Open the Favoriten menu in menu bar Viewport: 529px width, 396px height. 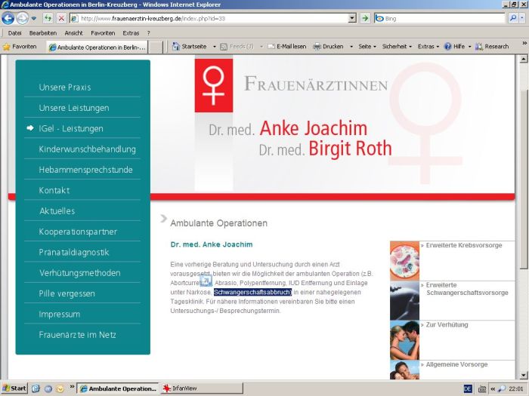click(103, 33)
